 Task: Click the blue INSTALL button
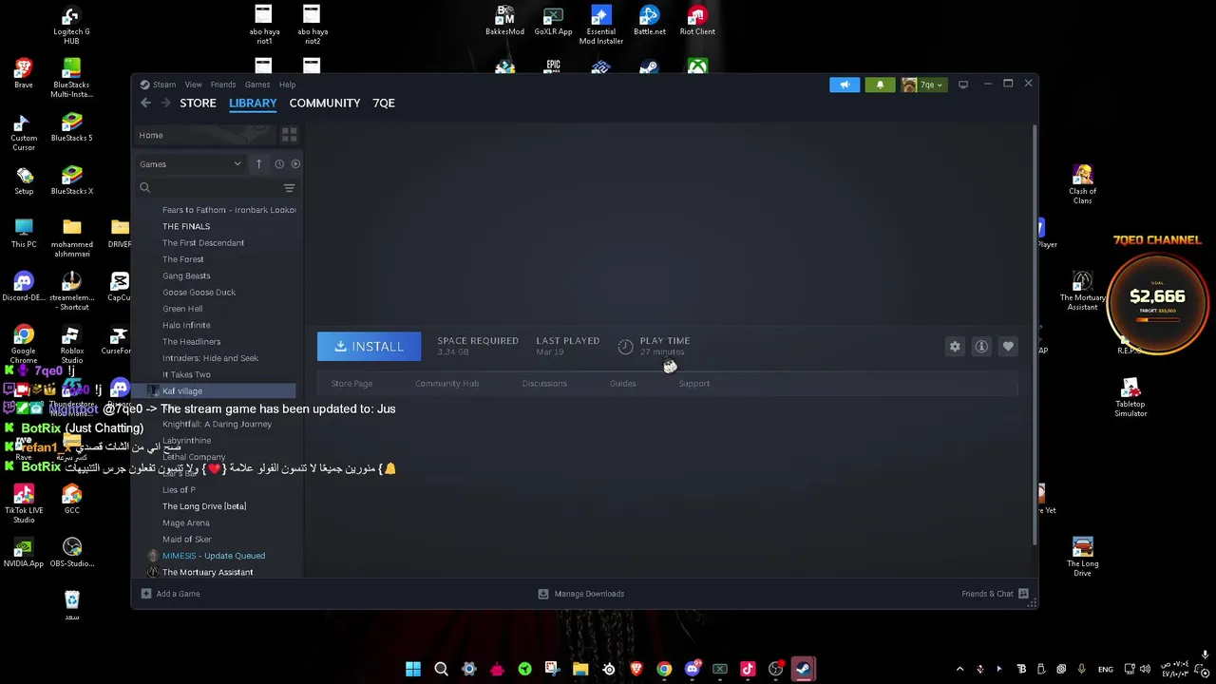point(369,347)
